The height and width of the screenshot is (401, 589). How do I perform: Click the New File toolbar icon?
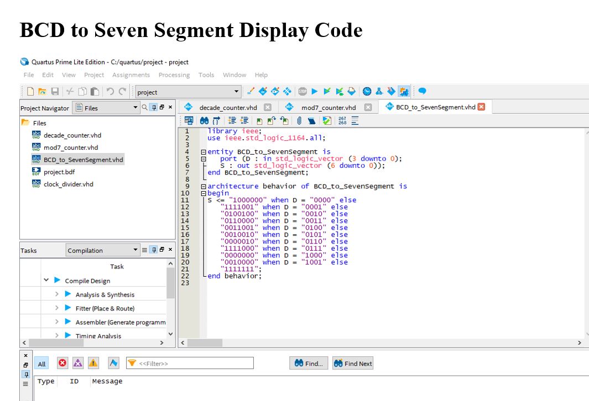pyautogui.click(x=30, y=92)
